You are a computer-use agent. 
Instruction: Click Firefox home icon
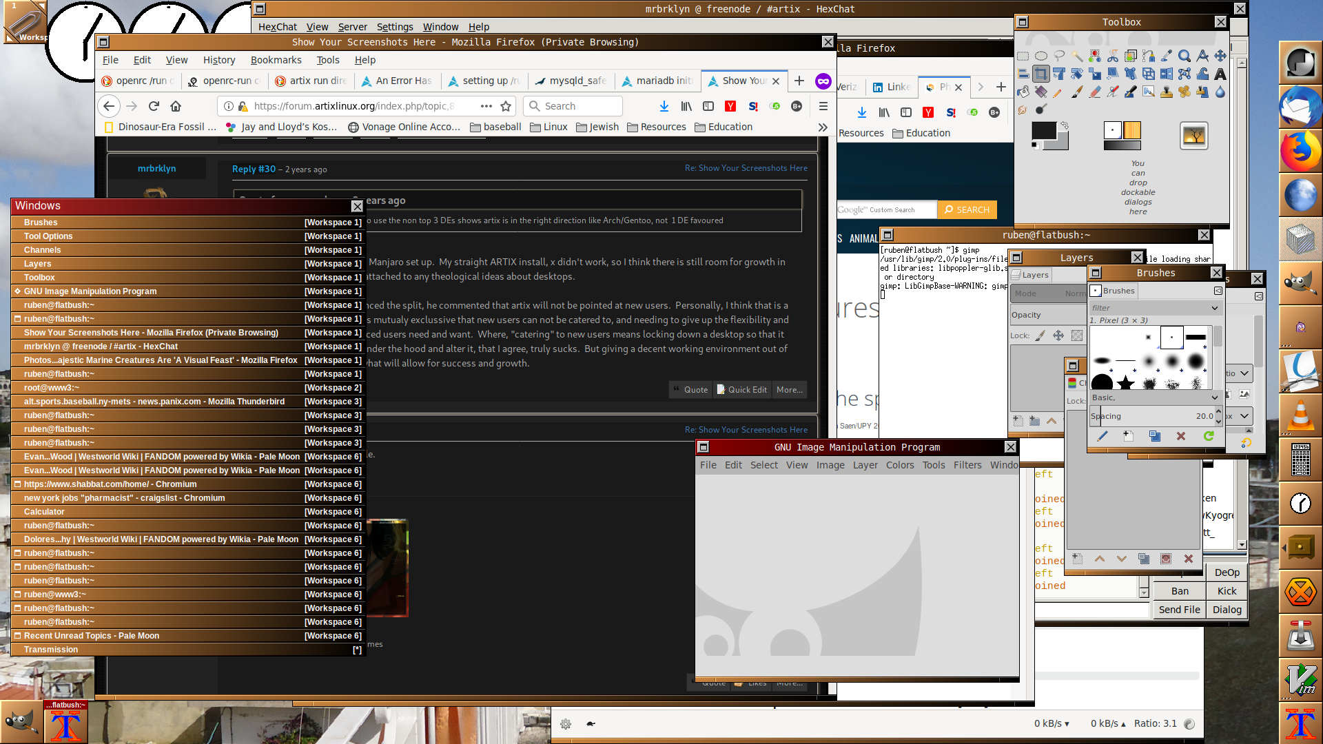click(176, 106)
